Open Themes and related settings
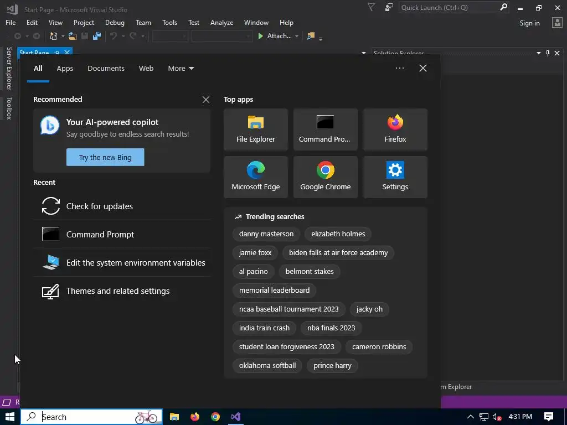This screenshot has height=425, width=567. (122, 291)
